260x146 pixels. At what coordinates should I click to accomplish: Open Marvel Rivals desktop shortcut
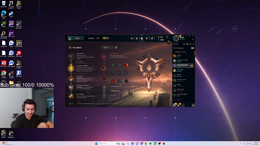tap(19, 44)
